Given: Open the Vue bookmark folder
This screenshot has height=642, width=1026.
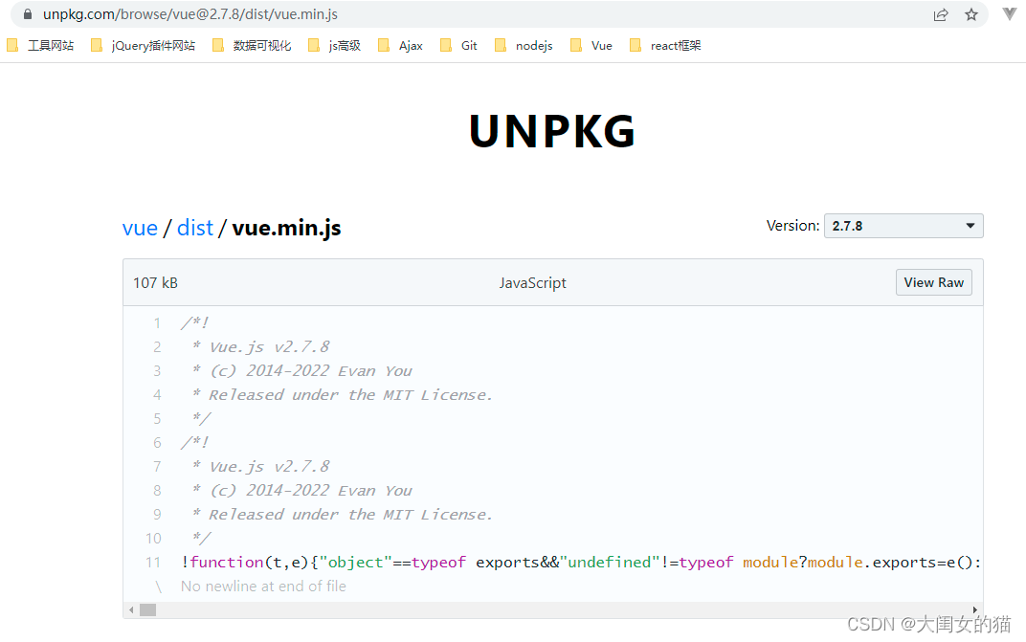Looking at the screenshot, I should click(591, 45).
